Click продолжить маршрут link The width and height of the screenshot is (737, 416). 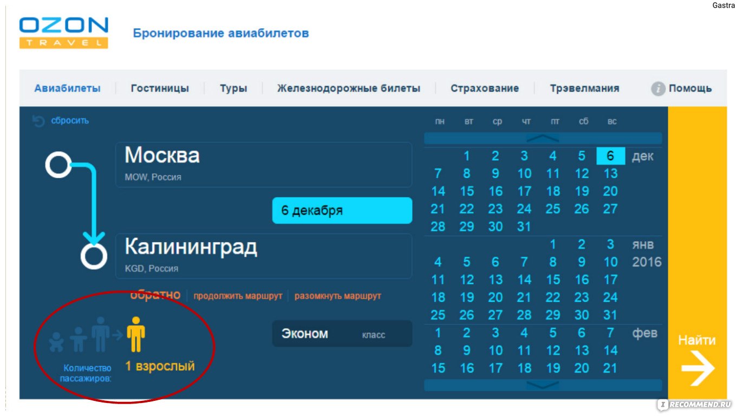coord(238,296)
